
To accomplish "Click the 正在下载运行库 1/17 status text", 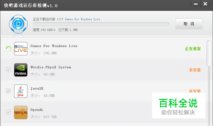I will 48,19.
